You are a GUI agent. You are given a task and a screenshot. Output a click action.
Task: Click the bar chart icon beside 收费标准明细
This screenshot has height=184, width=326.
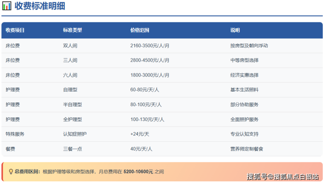click(x=7, y=6)
